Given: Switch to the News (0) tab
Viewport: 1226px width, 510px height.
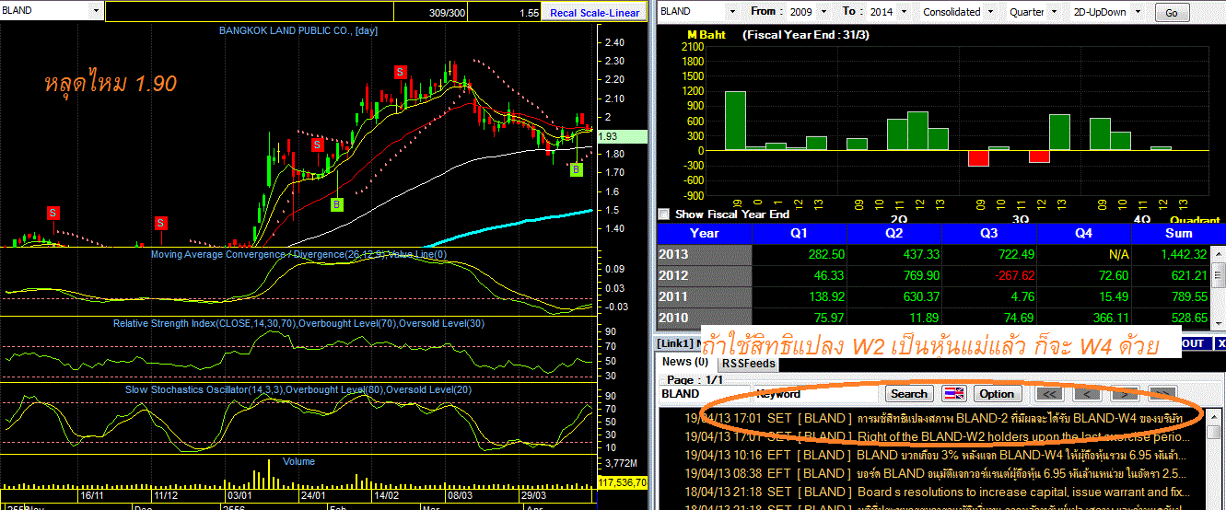Looking at the screenshot, I should (685, 362).
